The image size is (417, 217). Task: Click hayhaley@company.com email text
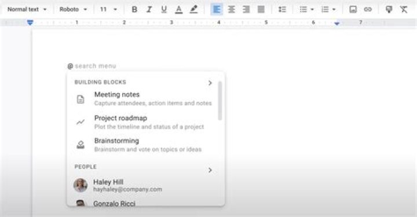(x=127, y=189)
